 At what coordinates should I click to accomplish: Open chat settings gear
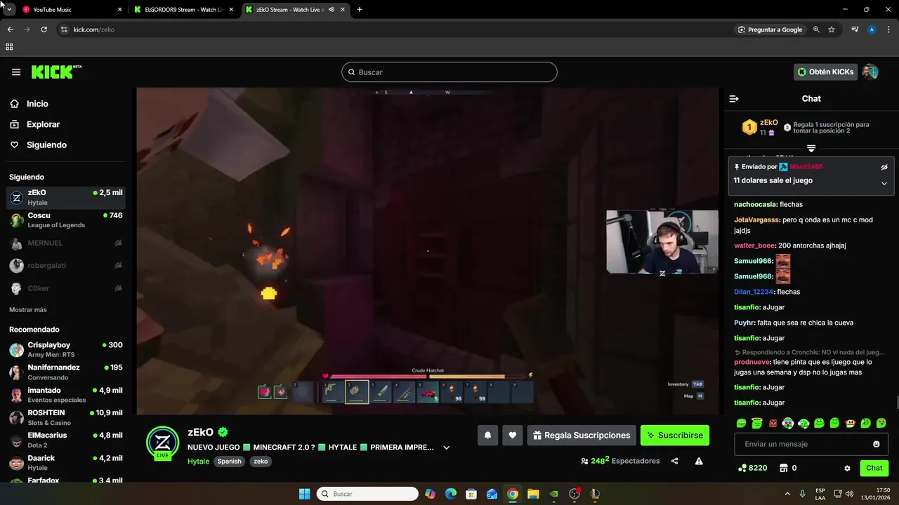click(847, 468)
